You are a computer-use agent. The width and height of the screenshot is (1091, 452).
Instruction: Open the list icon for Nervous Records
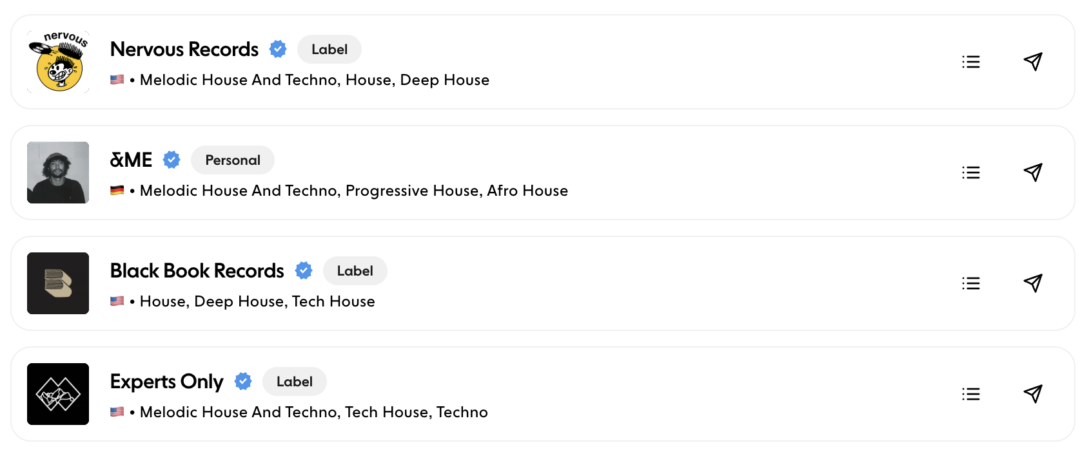(970, 62)
